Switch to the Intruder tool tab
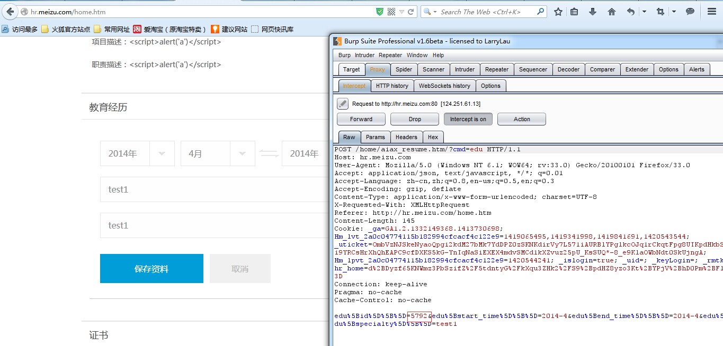 tap(465, 69)
